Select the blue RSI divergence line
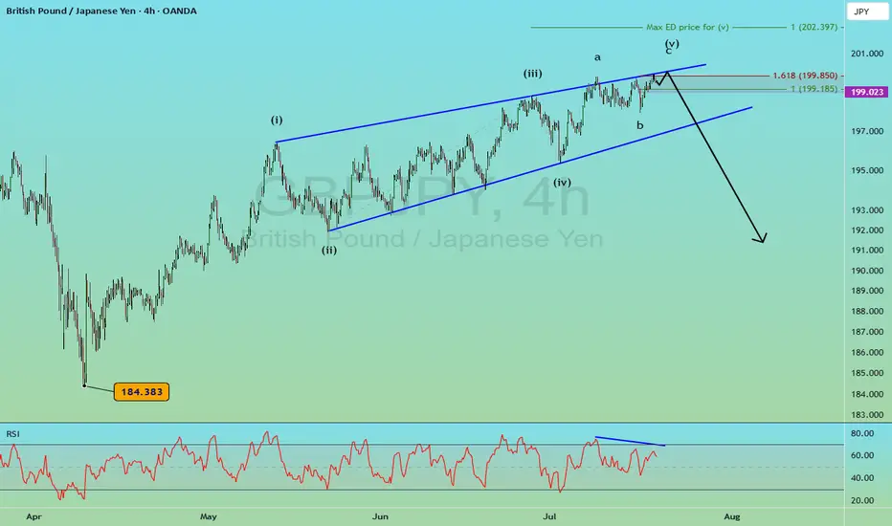 pyautogui.click(x=630, y=441)
